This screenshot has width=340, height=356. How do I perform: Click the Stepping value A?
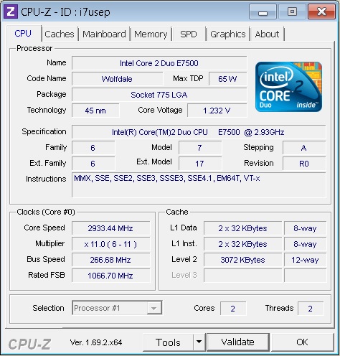[304, 148]
